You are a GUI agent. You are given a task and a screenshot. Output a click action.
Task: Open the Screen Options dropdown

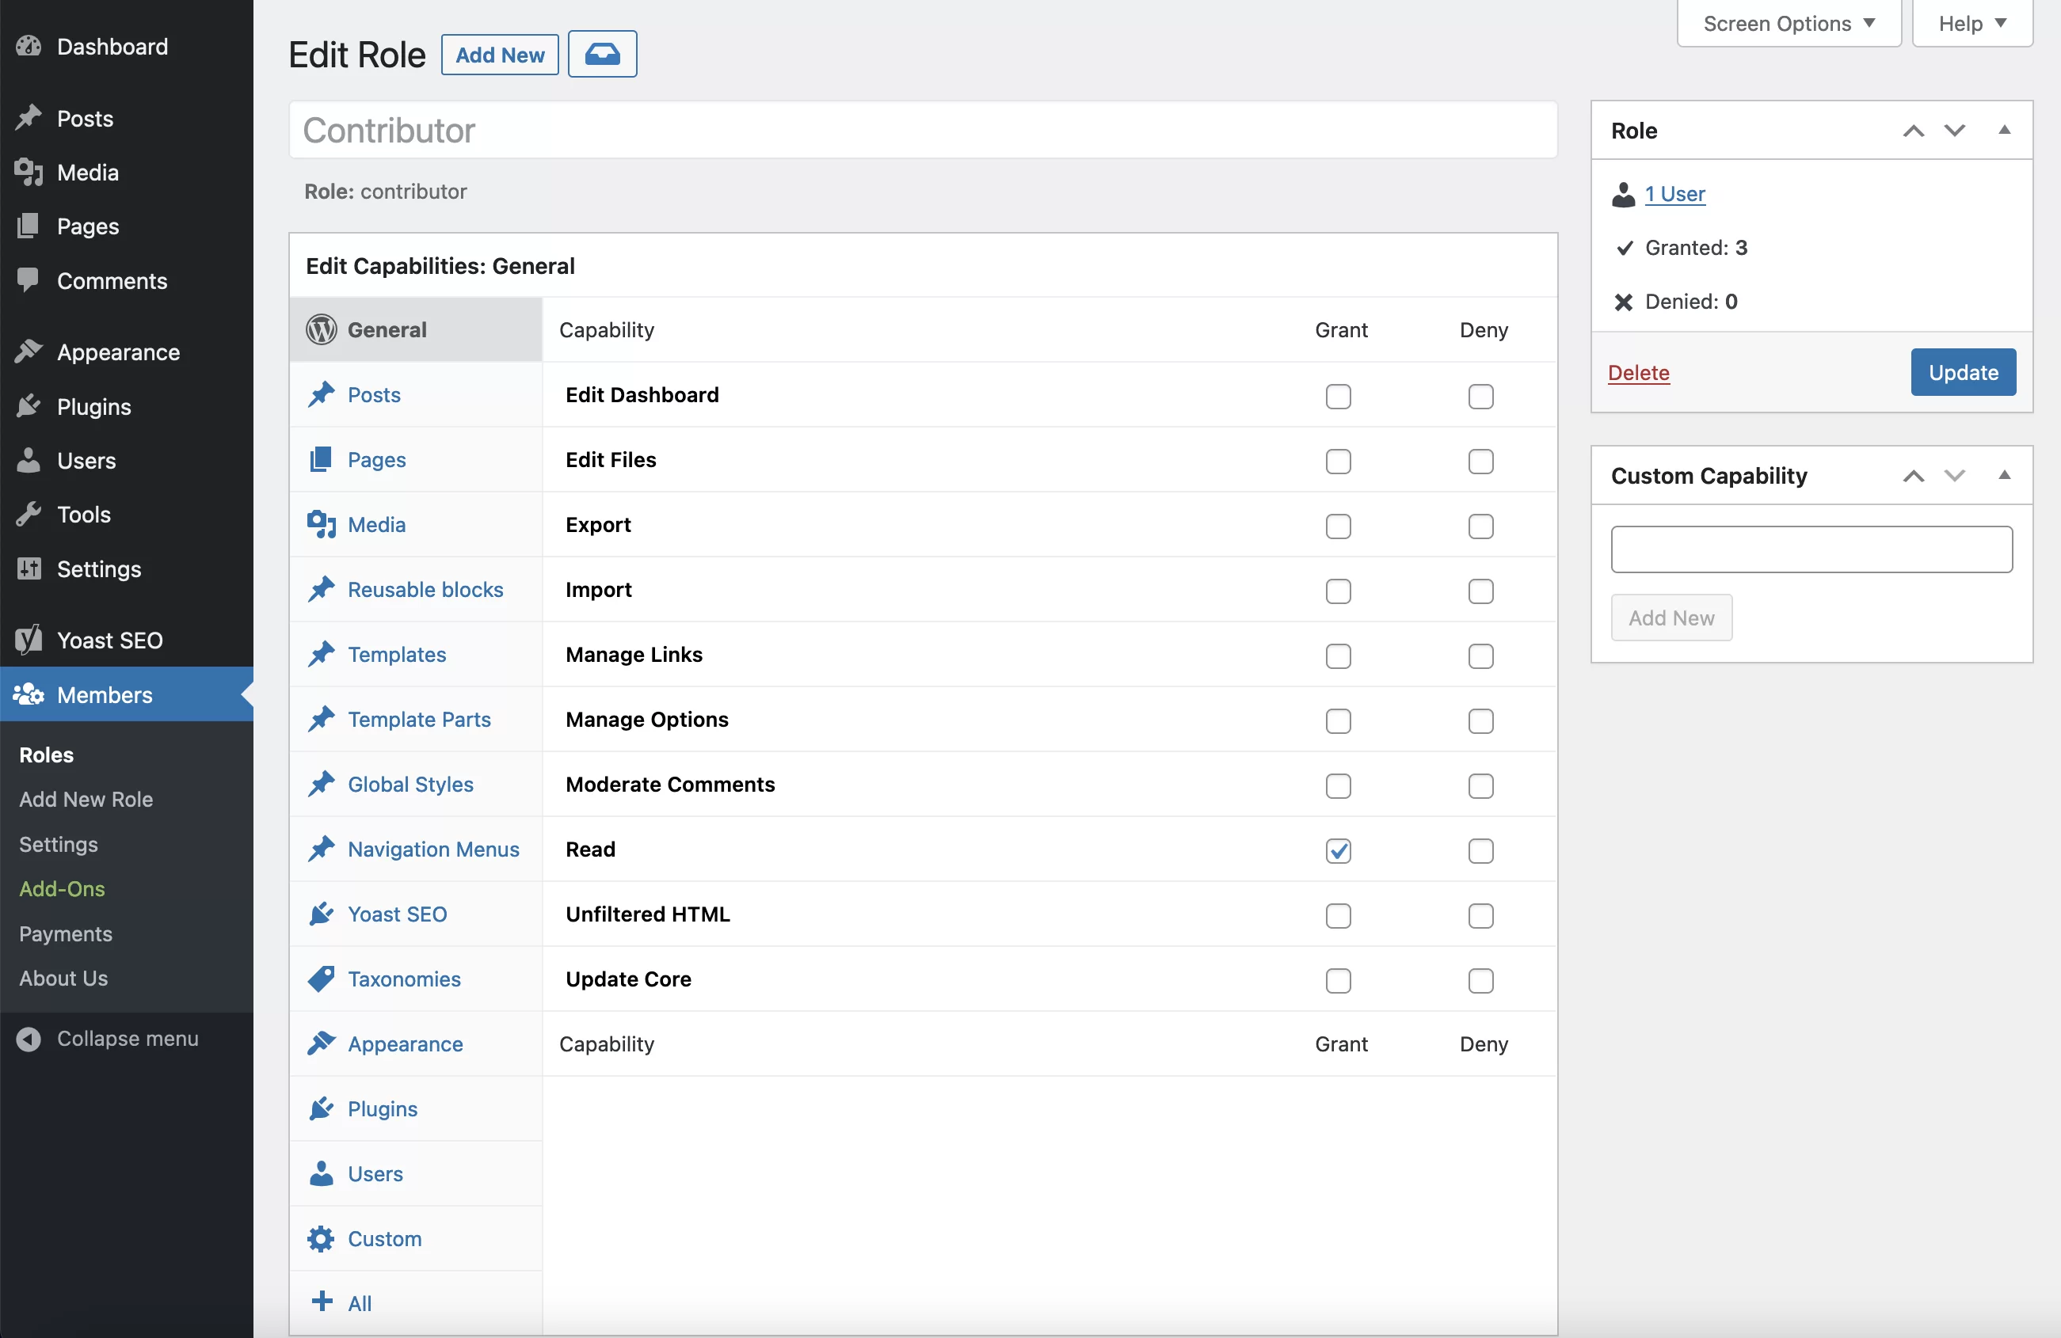tap(1789, 24)
